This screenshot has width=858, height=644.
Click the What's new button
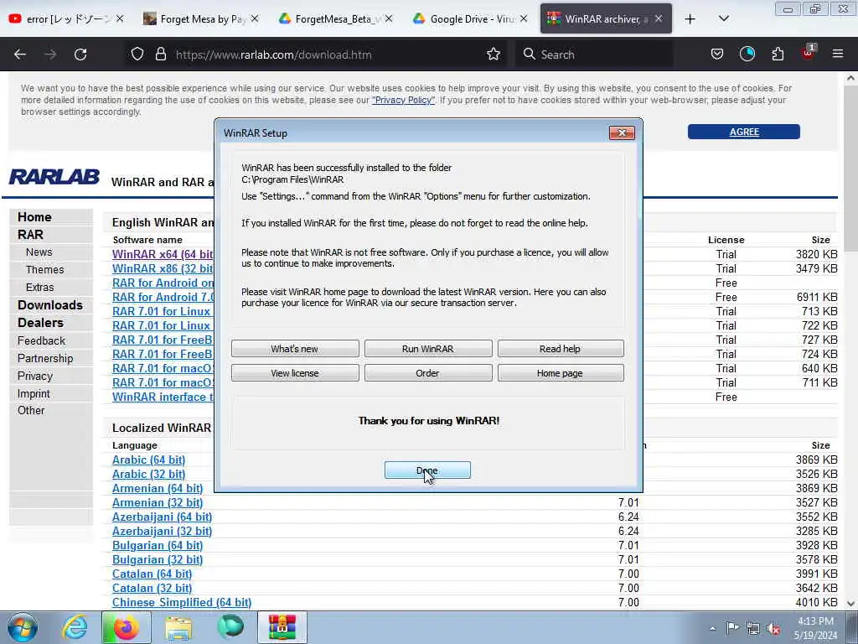tap(295, 349)
